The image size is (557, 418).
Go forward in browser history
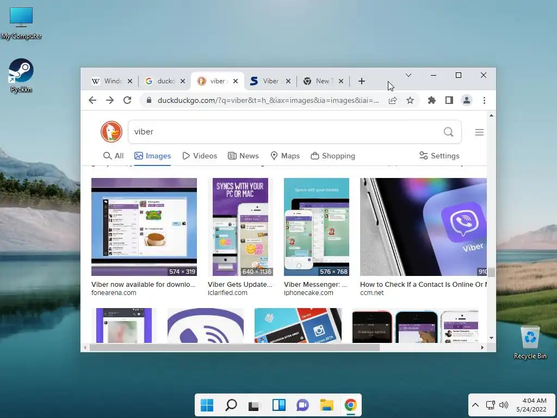[x=110, y=100]
